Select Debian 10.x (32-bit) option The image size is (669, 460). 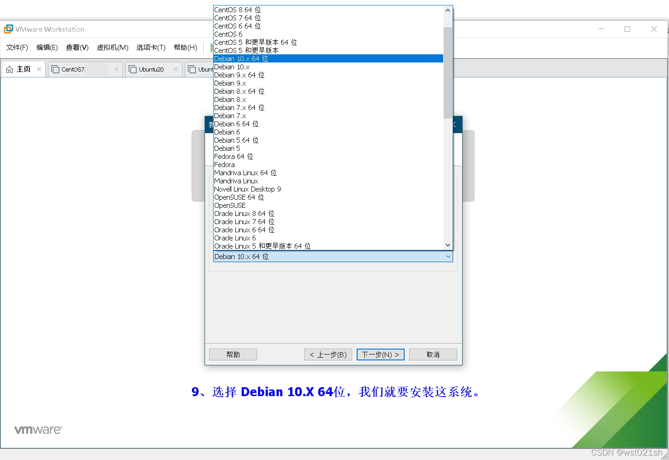click(328, 67)
